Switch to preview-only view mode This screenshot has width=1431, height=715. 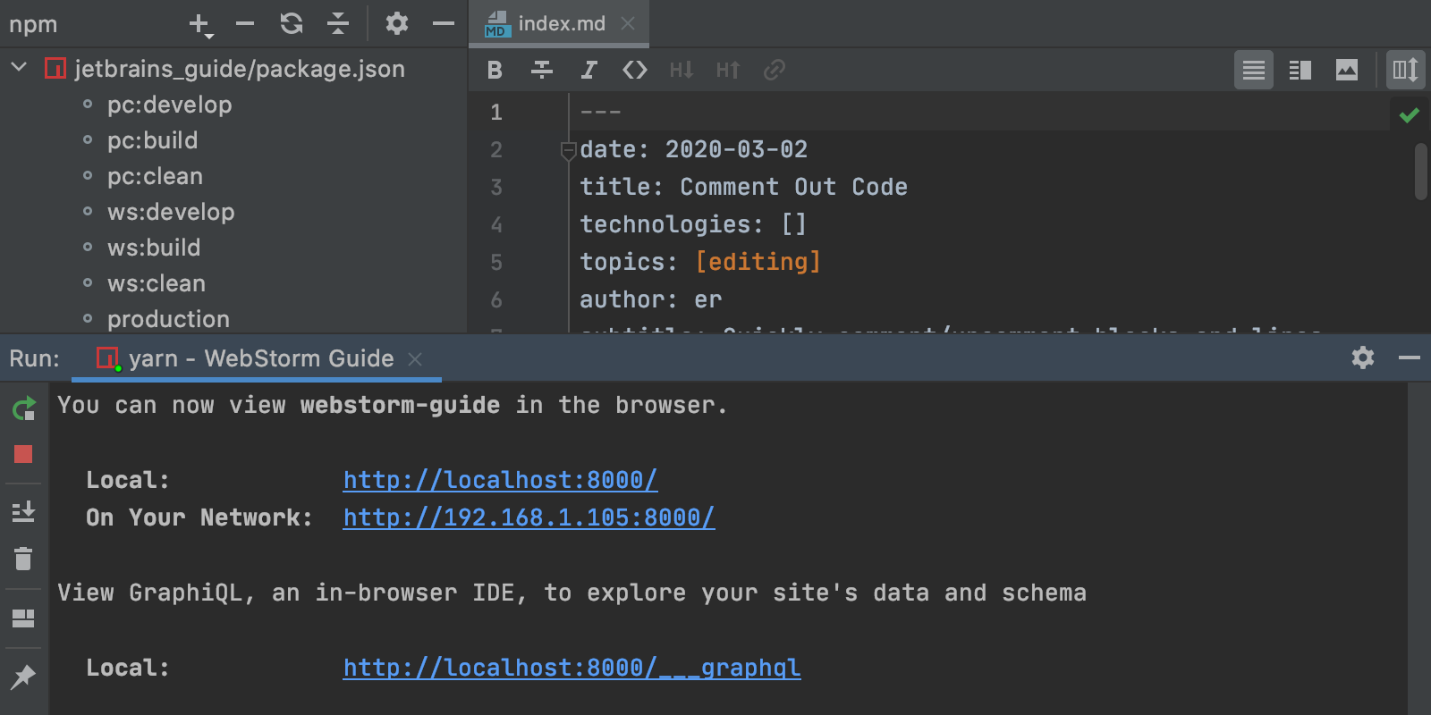coord(1346,70)
